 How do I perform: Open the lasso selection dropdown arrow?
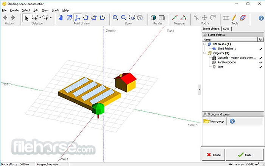point(51,18)
